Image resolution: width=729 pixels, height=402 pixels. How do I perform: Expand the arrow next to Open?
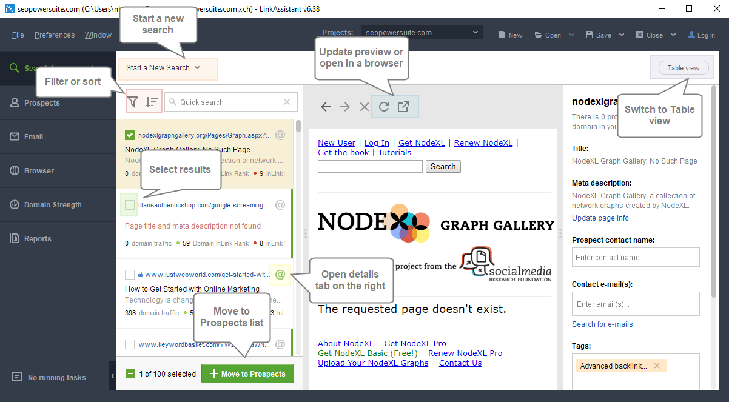[x=571, y=35]
